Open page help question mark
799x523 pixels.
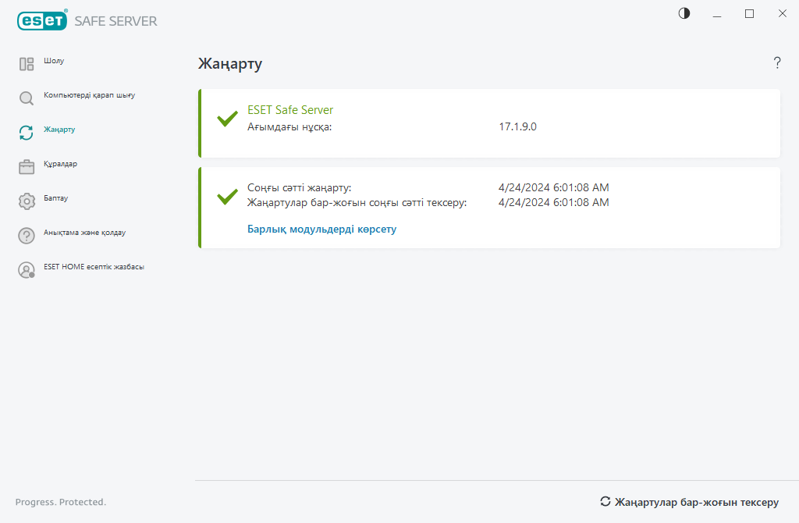(x=777, y=63)
